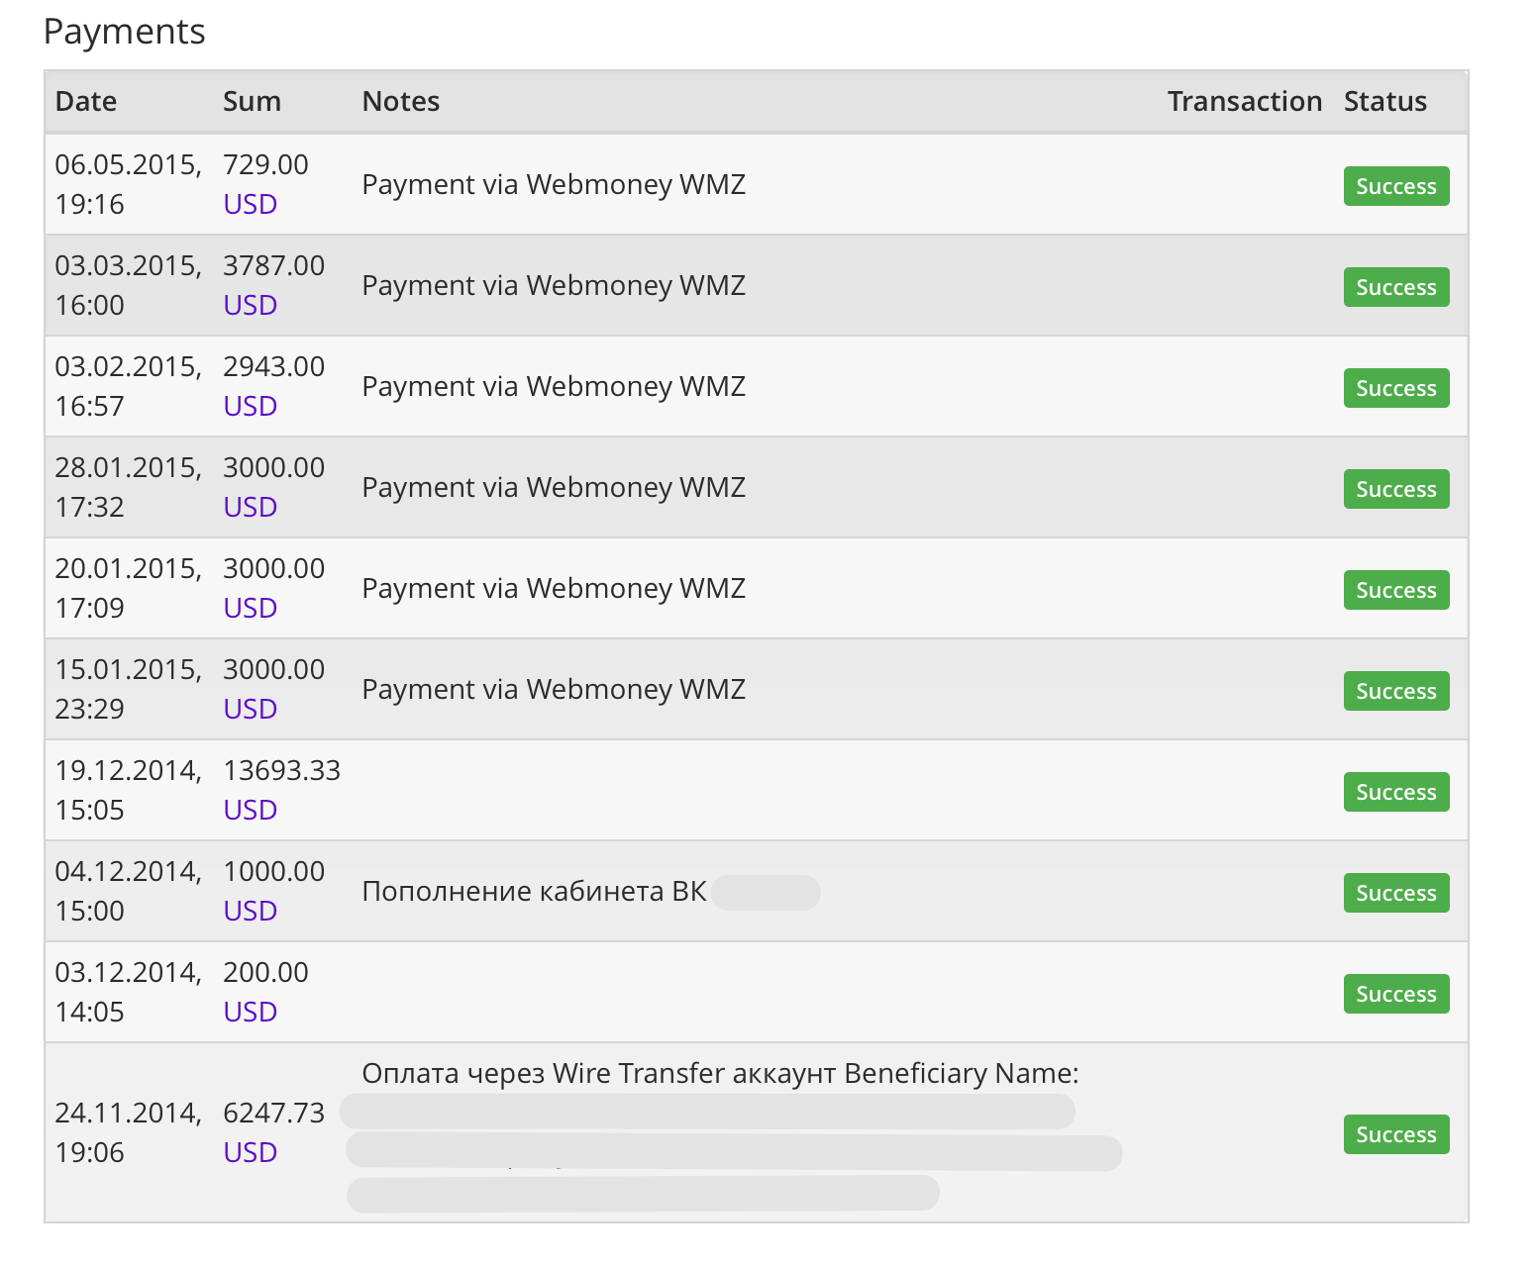Click USD link under 6247.73 sum
Screen dimensions: 1537x1265
[250, 1152]
